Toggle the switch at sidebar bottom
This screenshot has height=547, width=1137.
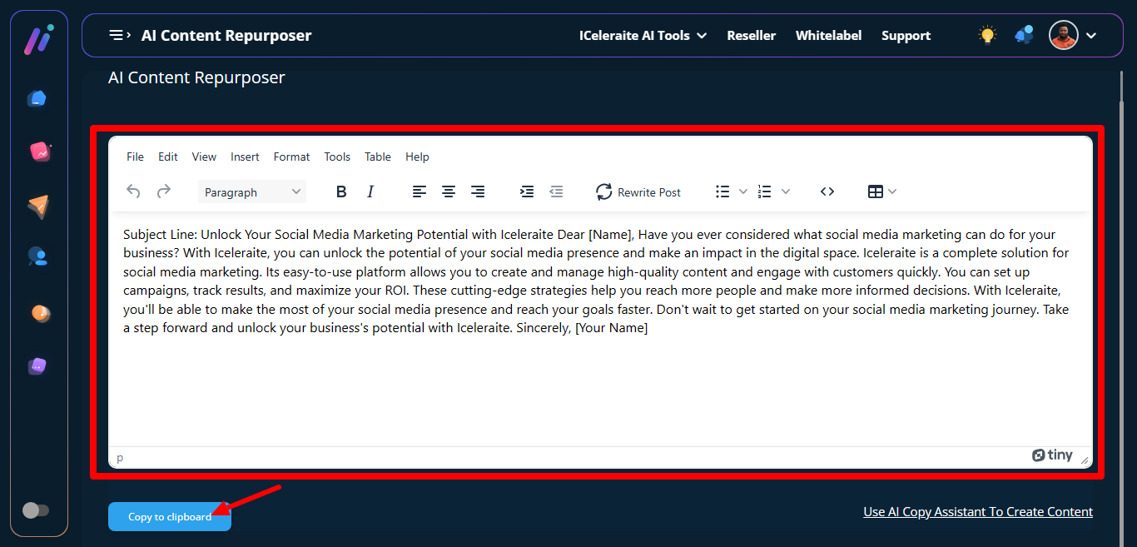[36, 510]
